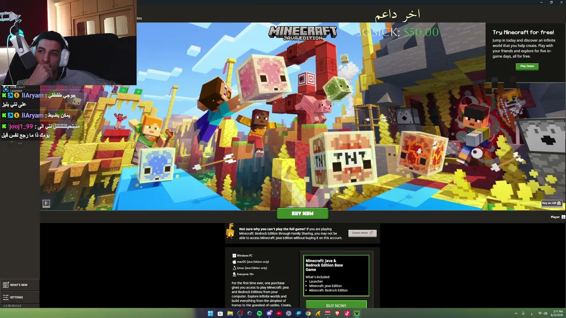Open the Learn more link
Viewport: 566px width, 318px height.
click(x=362, y=233)
